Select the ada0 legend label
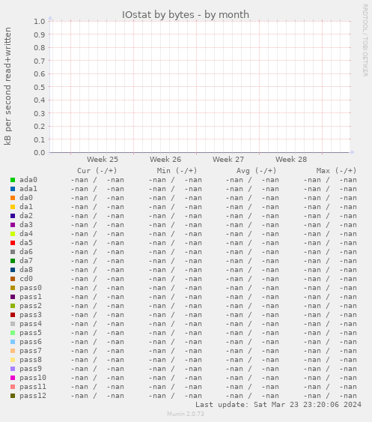Screen dimensions: 372x422 click(x=28, y=180)
